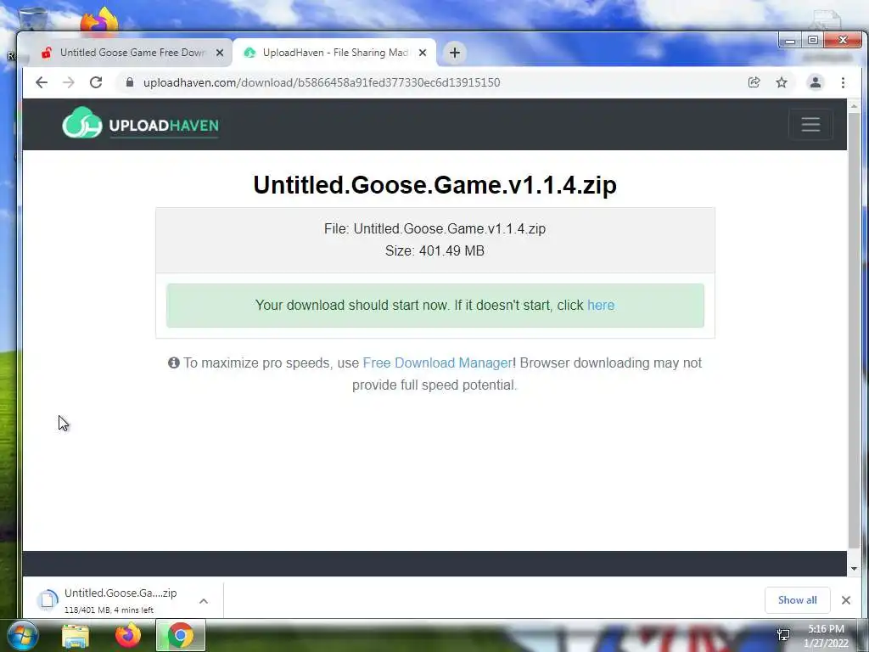This screenshot has width=869, height=652.
Task: Maximize the Chrome window
Action: (812, 41)
